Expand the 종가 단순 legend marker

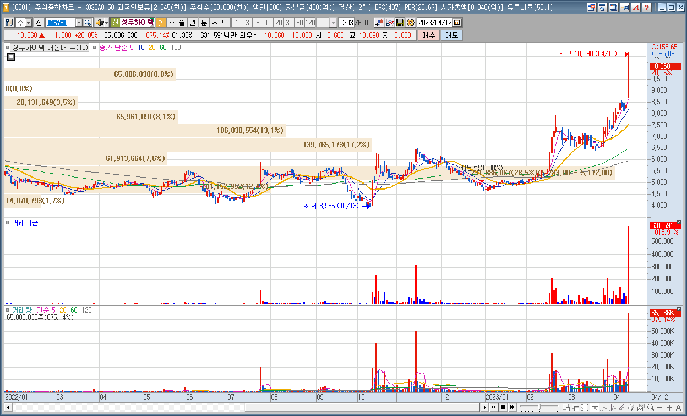pos(95,48)
